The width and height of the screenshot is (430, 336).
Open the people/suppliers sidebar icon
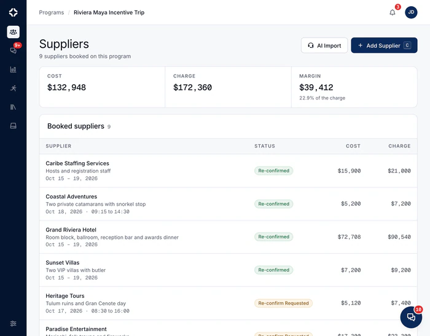coord(13,32)
